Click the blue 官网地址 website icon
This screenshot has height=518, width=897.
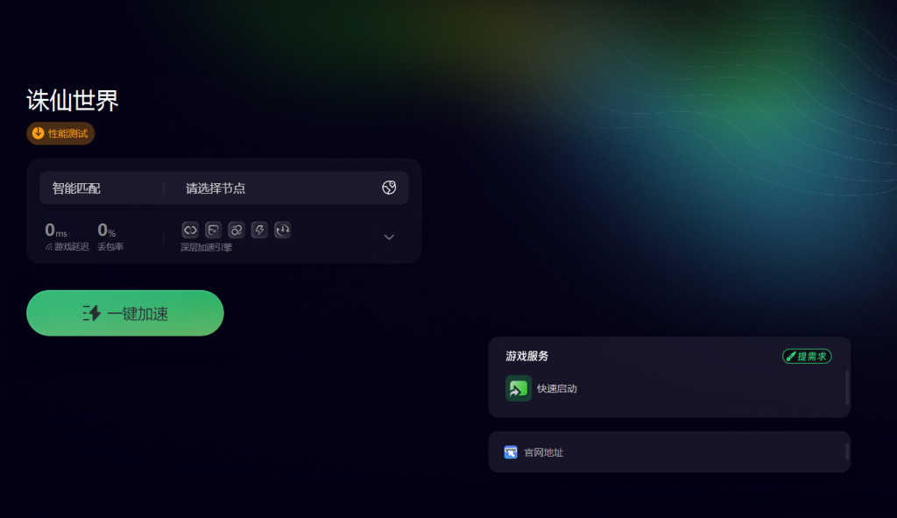coord(511,452)
